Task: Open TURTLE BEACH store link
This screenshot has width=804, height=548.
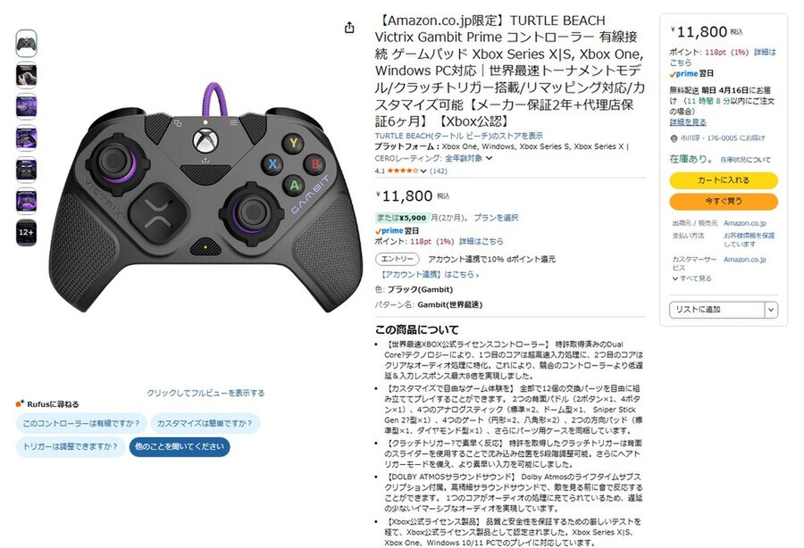Action: [459, 136]
